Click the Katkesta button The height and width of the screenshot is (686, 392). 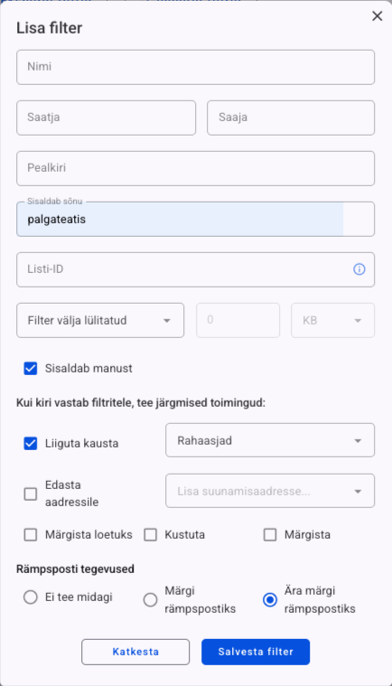tap(135, 652)
